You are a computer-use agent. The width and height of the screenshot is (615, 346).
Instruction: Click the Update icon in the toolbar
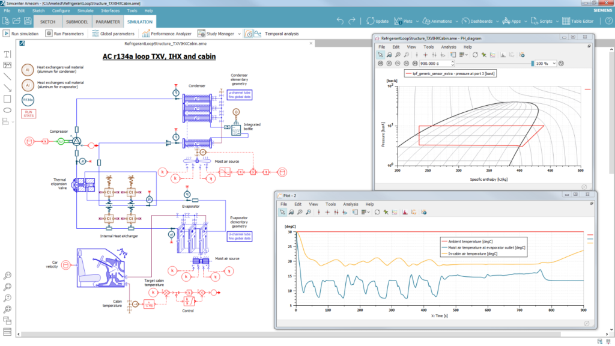click(371, 20)
